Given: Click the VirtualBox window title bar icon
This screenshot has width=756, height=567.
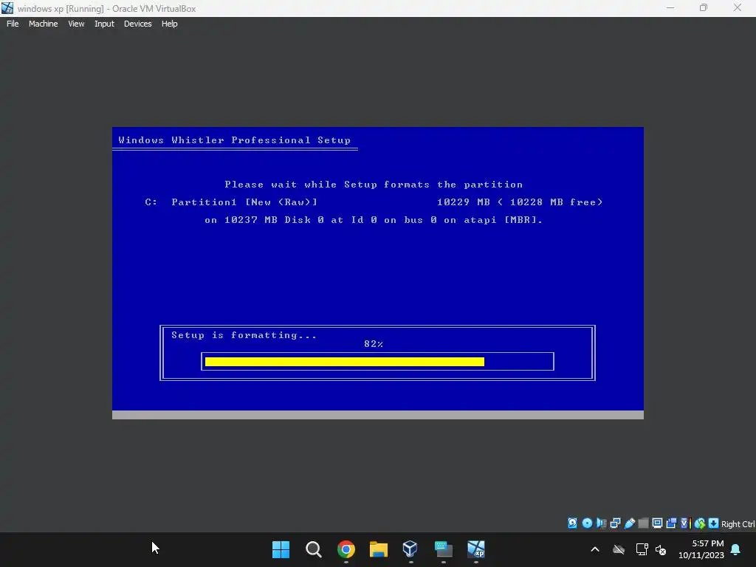Looking at the screenshot, I should coord(7,8).
